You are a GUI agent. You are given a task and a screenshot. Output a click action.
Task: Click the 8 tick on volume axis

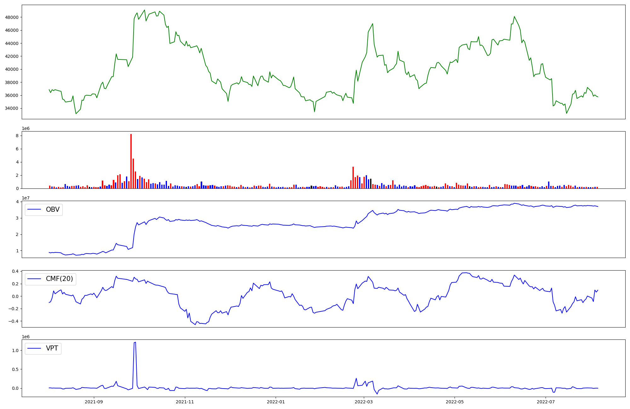click(x=17, y=136)
